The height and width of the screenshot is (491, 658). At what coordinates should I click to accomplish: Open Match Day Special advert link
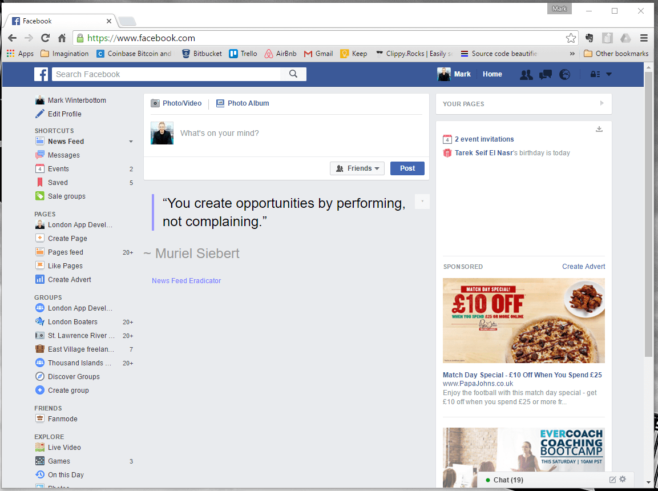point(522,375)
